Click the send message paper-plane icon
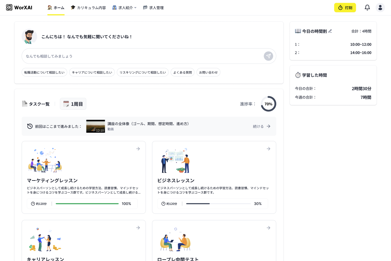The image size is (391, 261). pos(268,56)
